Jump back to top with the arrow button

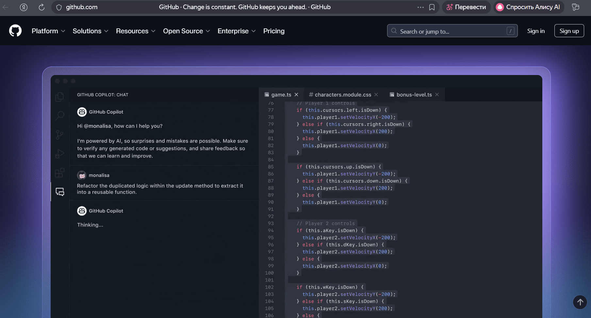point(580,302)
